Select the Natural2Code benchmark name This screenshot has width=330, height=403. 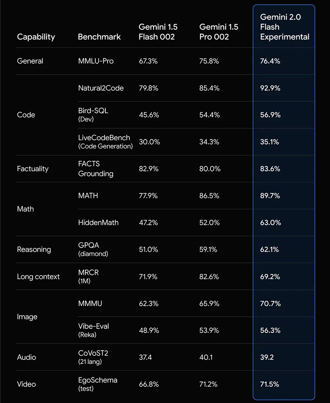(x=101, y=88)
